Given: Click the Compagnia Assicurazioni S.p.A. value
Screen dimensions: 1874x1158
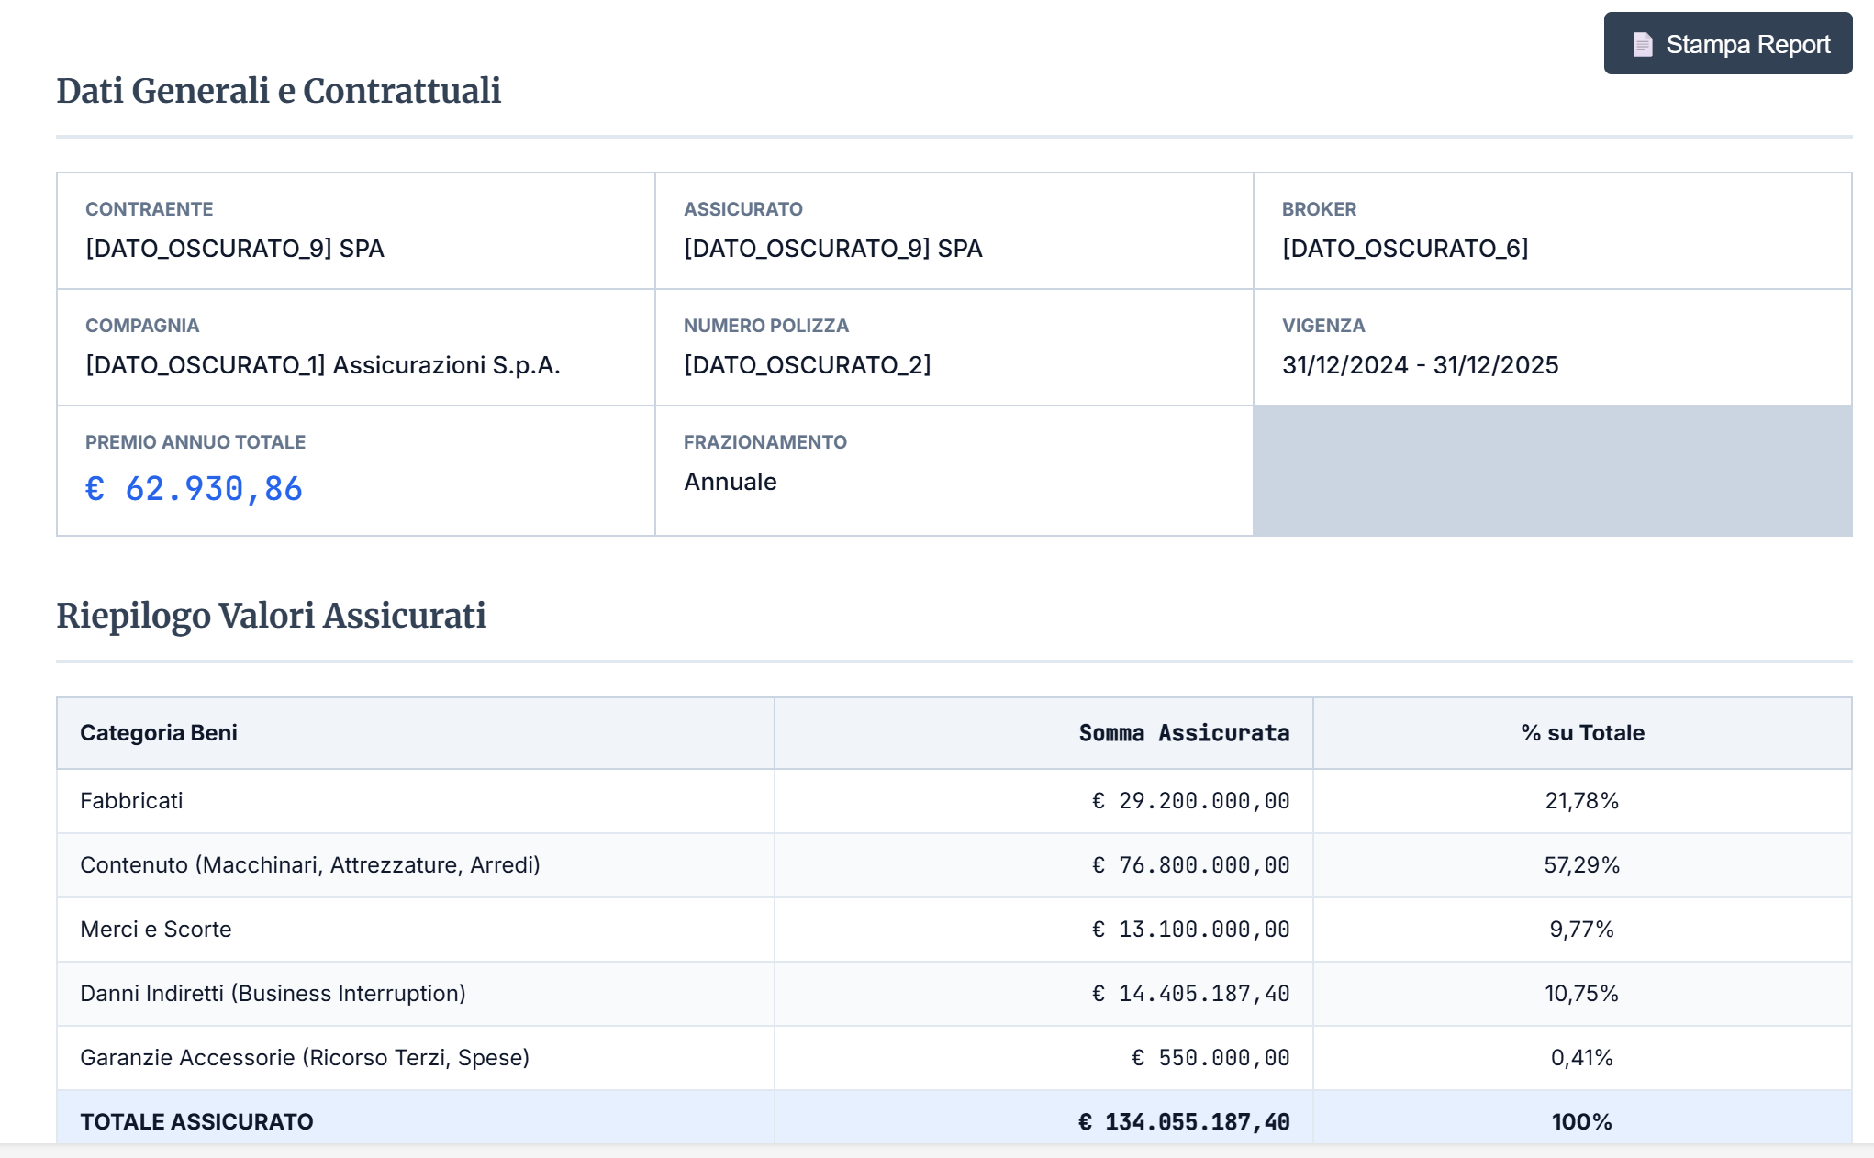Looking at the screenshot, I should tap(322, 365).
